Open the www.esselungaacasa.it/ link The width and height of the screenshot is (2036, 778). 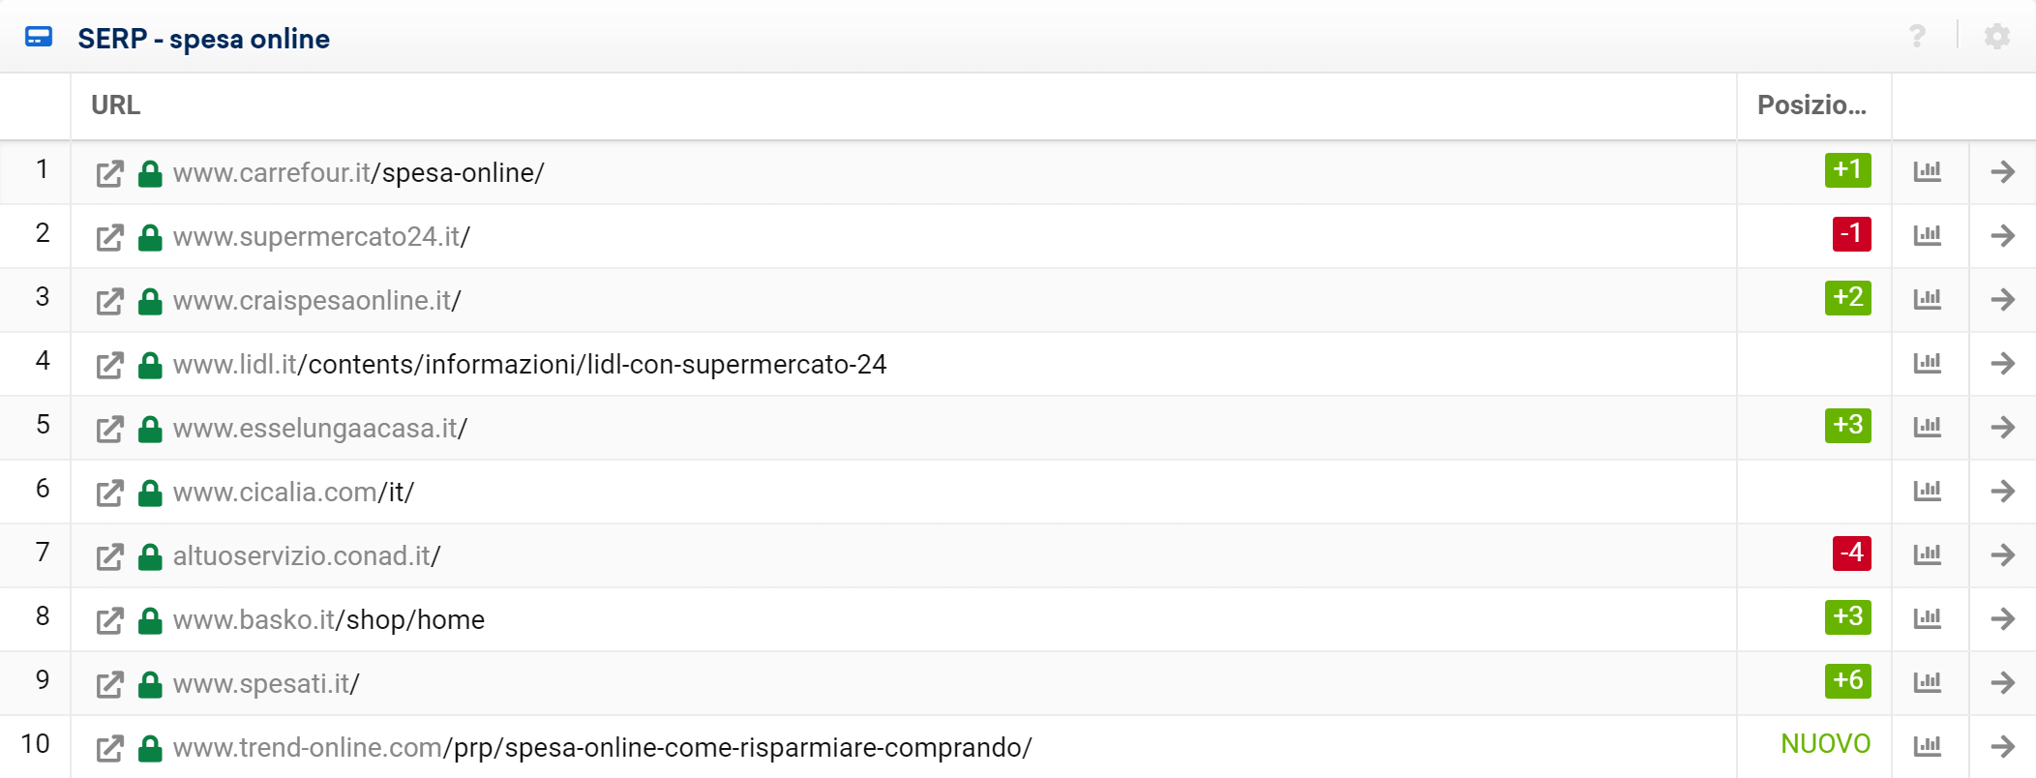[x=320, y=428]
